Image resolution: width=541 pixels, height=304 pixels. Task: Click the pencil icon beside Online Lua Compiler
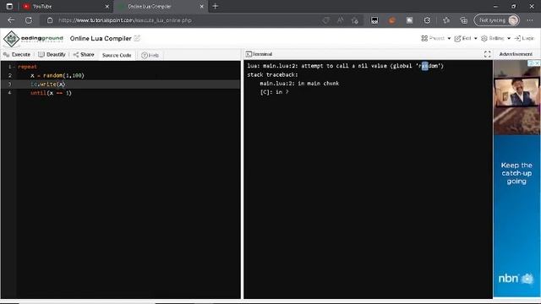(137, 38)
